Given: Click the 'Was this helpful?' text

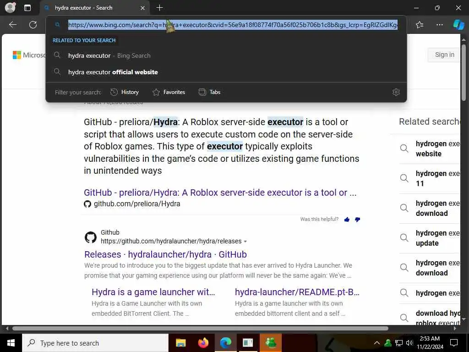Looking at the screenshot, I should (319, 220).
